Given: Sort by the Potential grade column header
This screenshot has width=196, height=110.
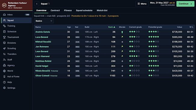Looking at the screenshot, I should tap(155, 27).
